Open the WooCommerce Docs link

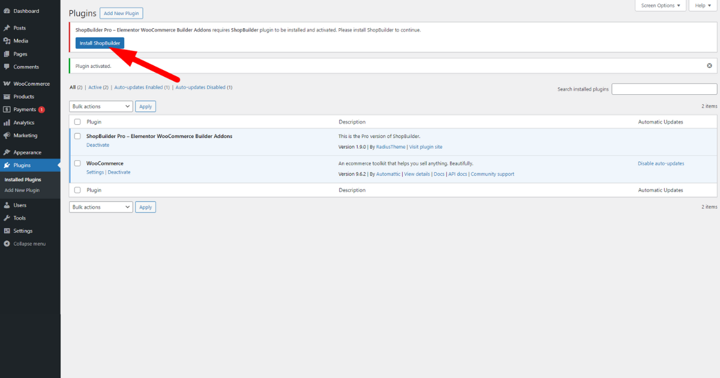(439, 174)
